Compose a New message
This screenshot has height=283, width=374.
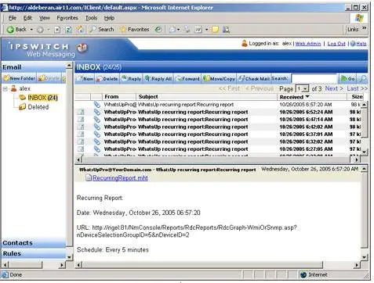coord(85,78)
